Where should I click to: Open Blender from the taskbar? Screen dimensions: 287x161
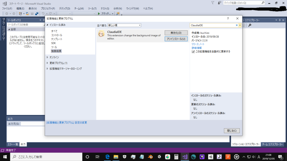[x=150, y=157]
